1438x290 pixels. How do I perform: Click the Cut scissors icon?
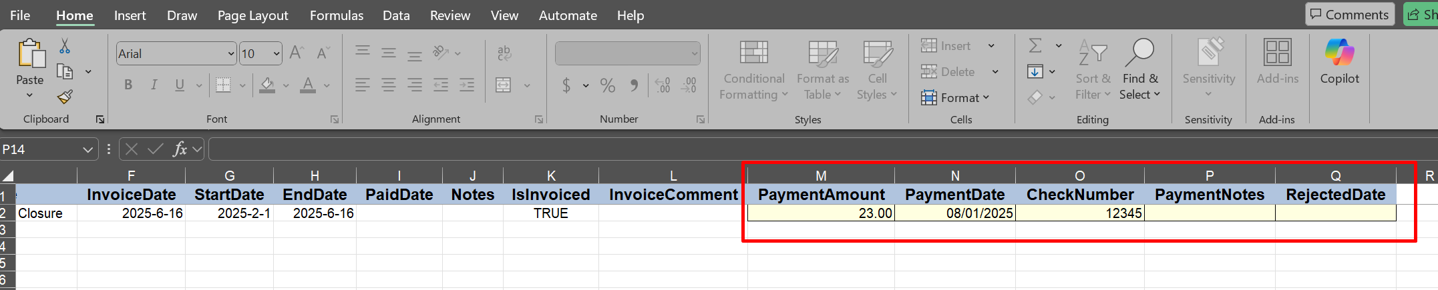pos(65,46)
